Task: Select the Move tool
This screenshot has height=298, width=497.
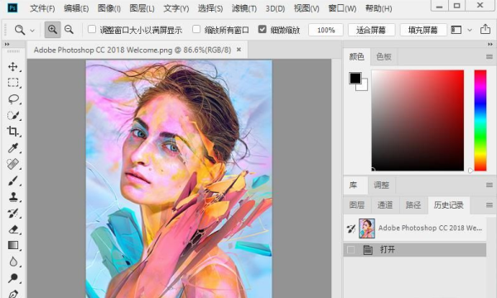Action: (13, 66)
